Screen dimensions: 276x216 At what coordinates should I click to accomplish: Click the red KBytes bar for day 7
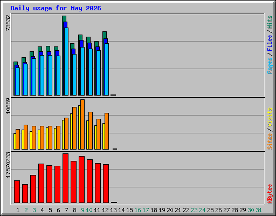click(x=65, y=178)
